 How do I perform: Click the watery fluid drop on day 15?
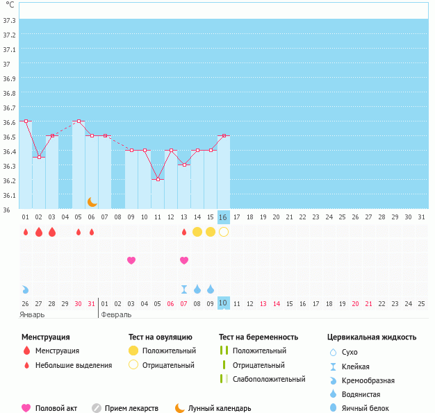211,289
